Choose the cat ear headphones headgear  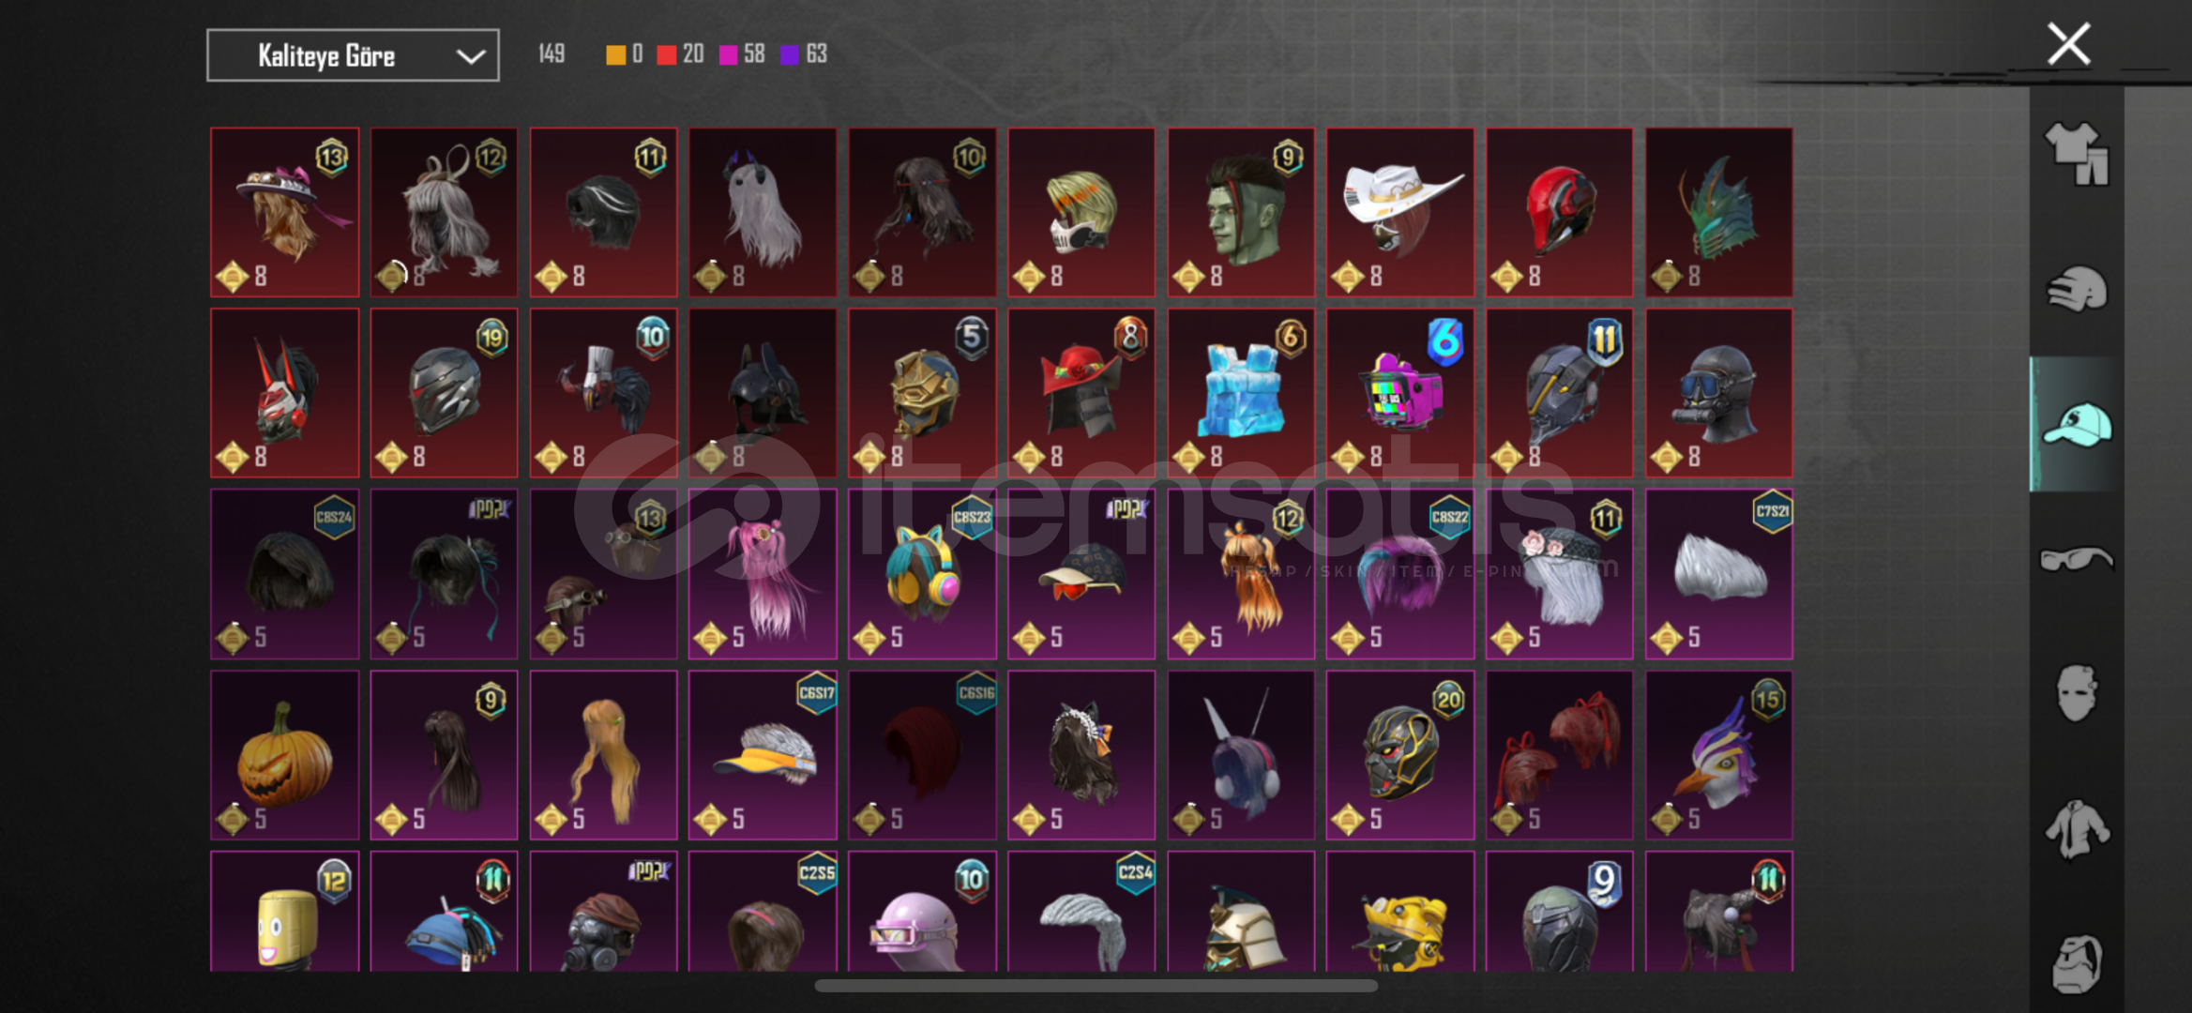922,573
